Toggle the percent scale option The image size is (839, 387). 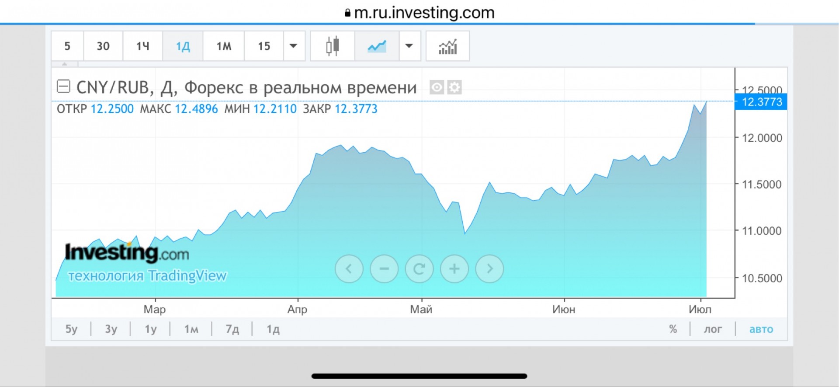[x=673, y=329]
